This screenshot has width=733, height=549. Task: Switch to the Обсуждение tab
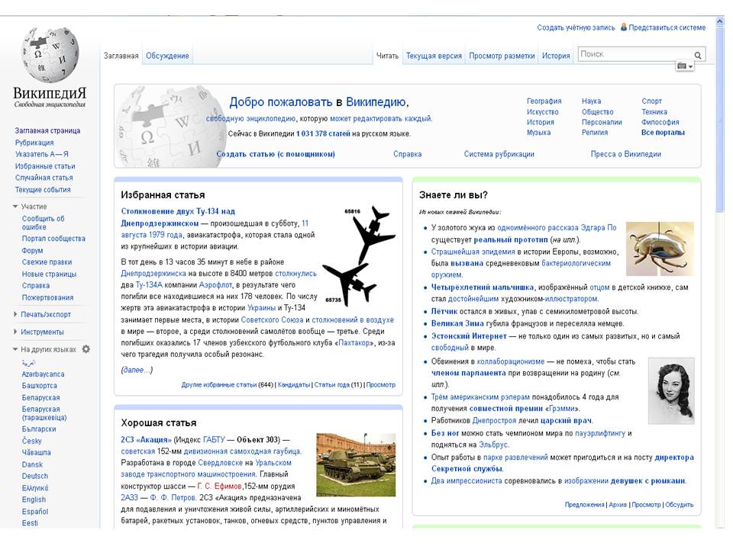167,56
